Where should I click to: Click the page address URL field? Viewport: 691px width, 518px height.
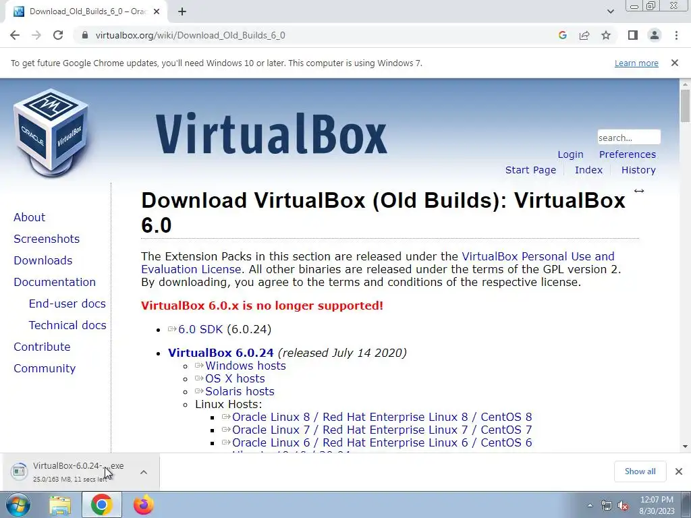point(317,35)
